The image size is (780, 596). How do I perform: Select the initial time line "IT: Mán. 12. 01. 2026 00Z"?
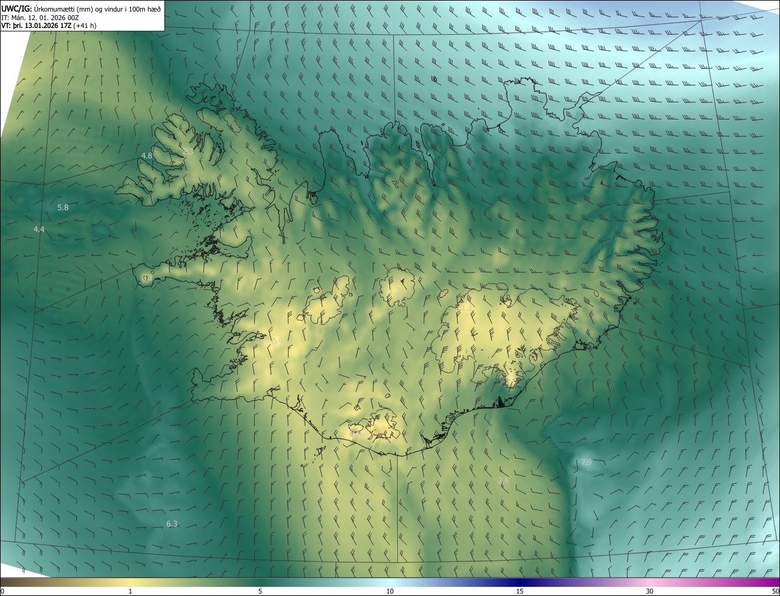[x=40, y=17]
